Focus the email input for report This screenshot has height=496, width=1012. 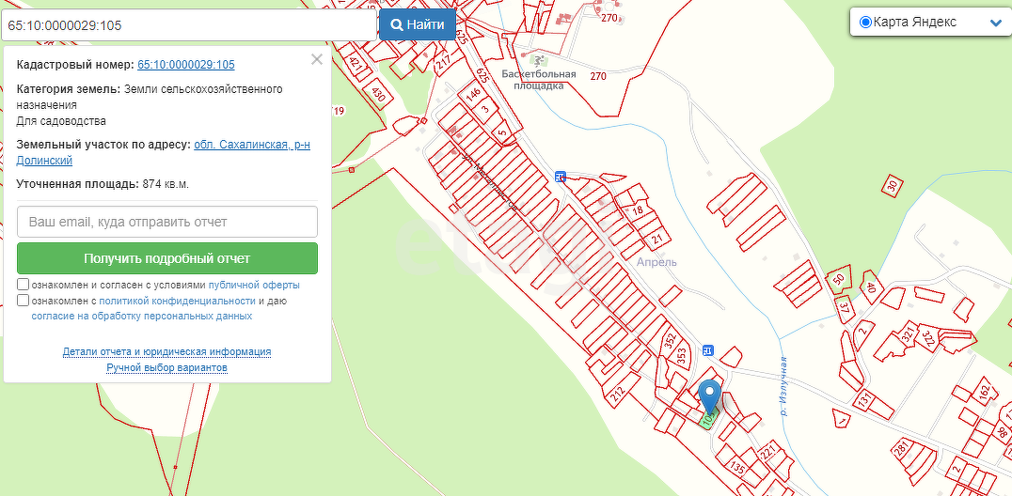(167, 222)
